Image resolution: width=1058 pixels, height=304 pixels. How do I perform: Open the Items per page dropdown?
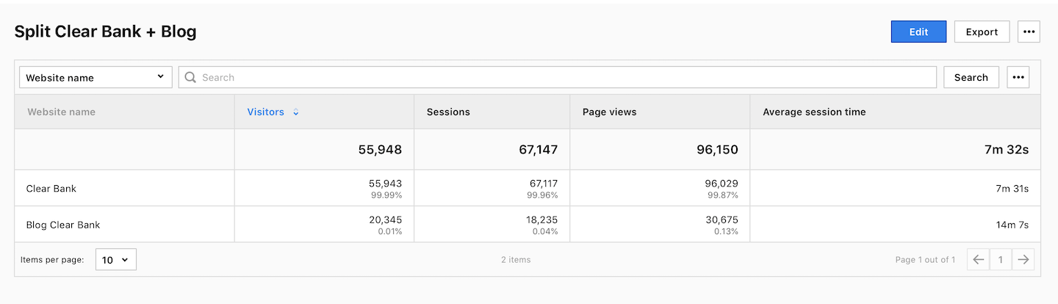pos(116,259)
